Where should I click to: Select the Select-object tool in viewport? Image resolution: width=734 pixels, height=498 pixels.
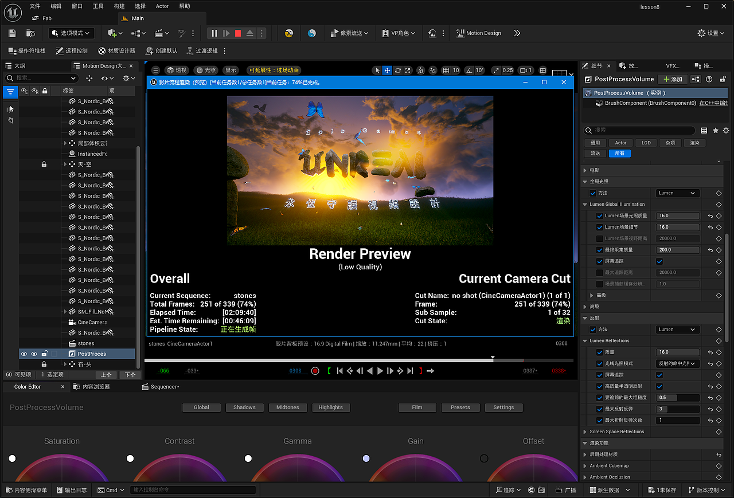pyautogui.click(x=377, y=70)
